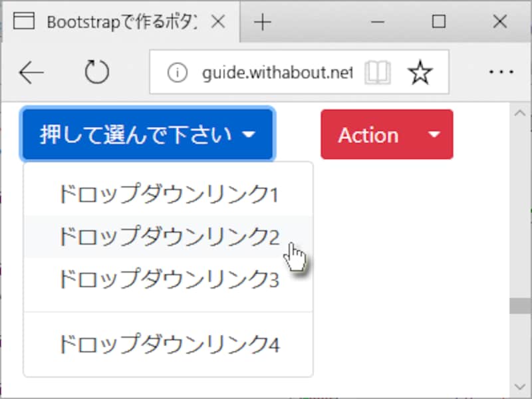Viewport: 532px width, 399px height.
Task: Expand the caret next to Action button
Action: pyautogui.click(x=434, y=134)
